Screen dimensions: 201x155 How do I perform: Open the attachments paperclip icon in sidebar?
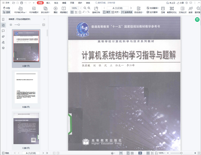pos(3,36)
